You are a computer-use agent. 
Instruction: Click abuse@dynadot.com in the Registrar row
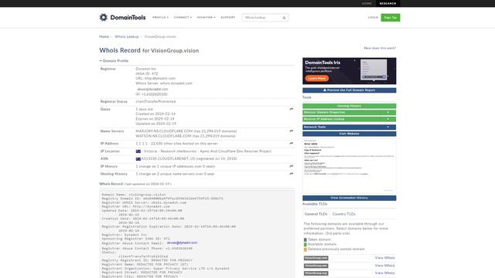pos(152,90)
